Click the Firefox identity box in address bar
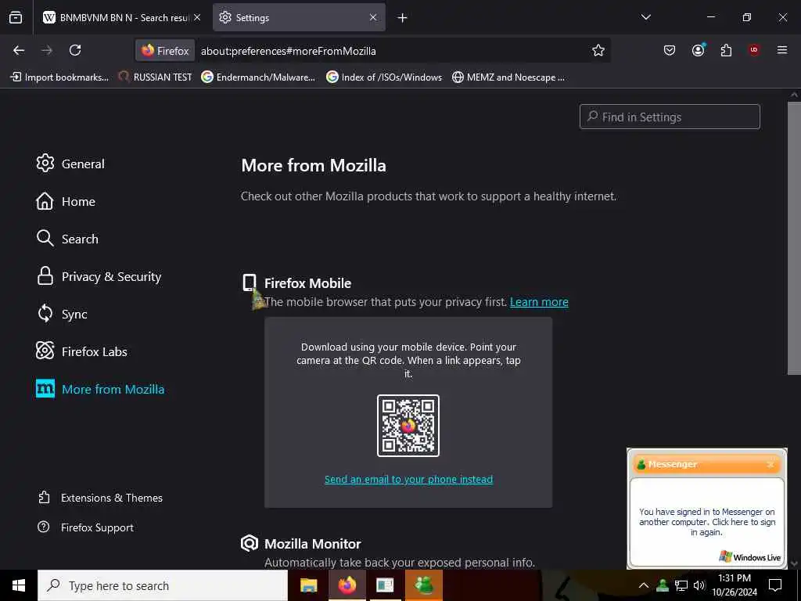Image resolution: width=801 pixels, height=601 pixels. pyautogui.click(x=165, y=51)
